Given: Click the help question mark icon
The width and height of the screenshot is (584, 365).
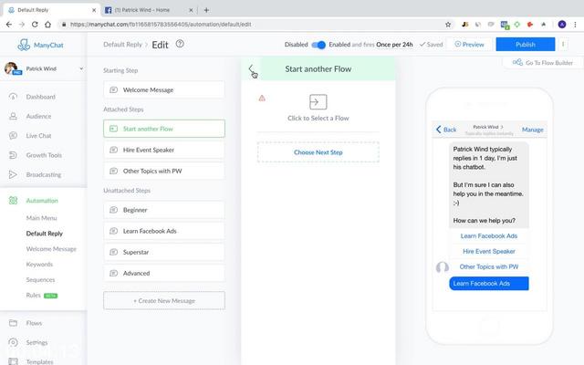Looking at the screenshot, I should click(x=180, y=44).
